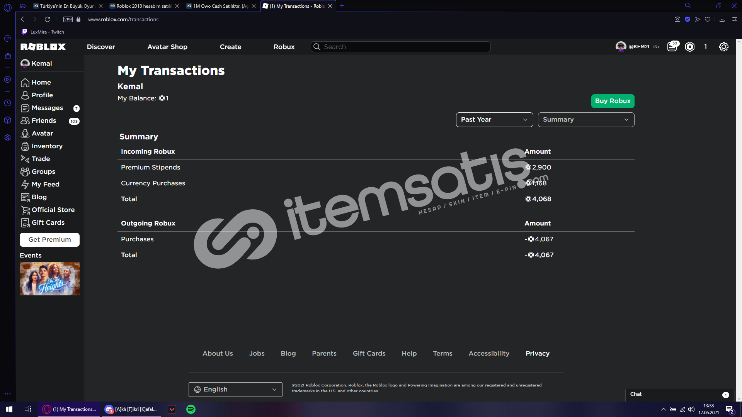This screenshot has height=417, width=742.
Task: Close the My Transactions browser tab
Action: (330, 6)
